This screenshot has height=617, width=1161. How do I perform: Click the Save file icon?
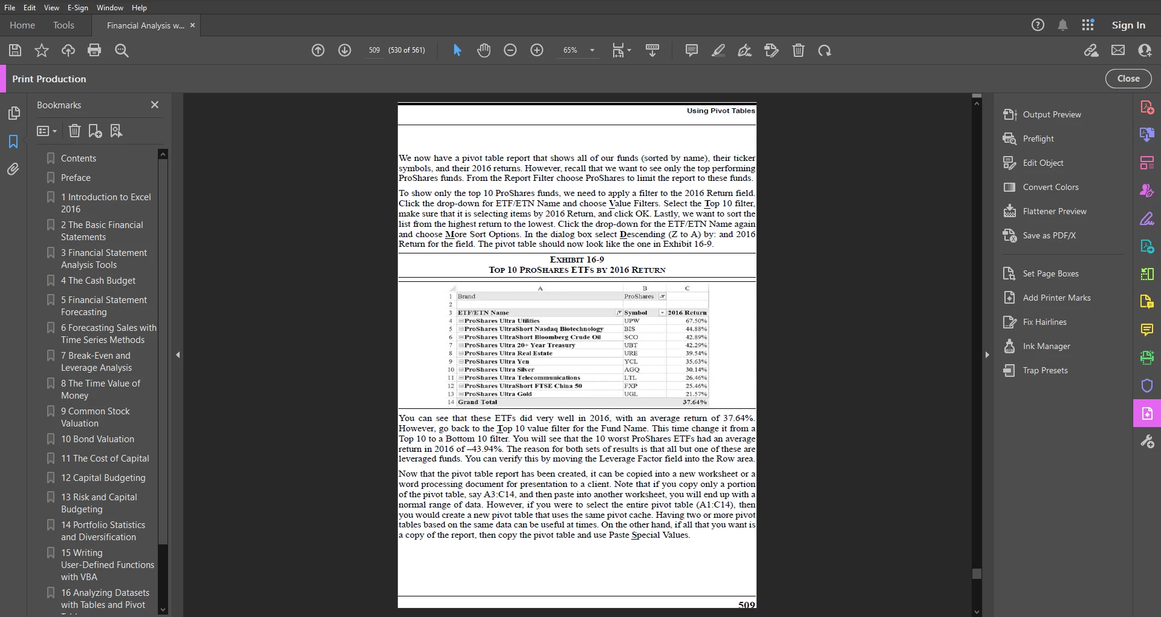[x=15, y=50]
